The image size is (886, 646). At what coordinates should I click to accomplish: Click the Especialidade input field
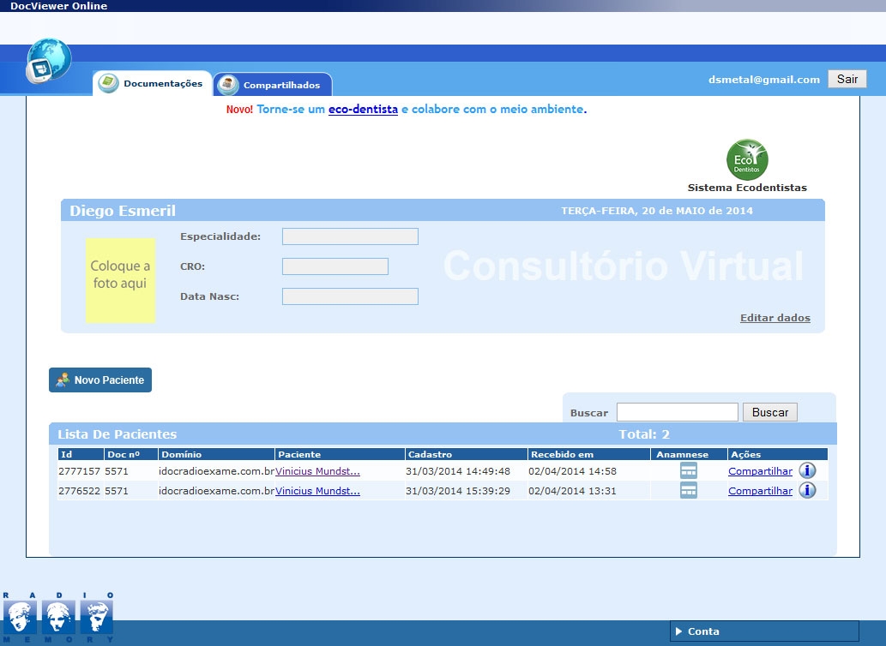click(x=350, y=236)
